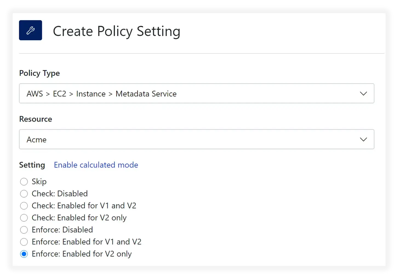Open the Policy Type dropdown
Image resolution: width=399 pixels, height=280 pixels.
click(196, 93)
